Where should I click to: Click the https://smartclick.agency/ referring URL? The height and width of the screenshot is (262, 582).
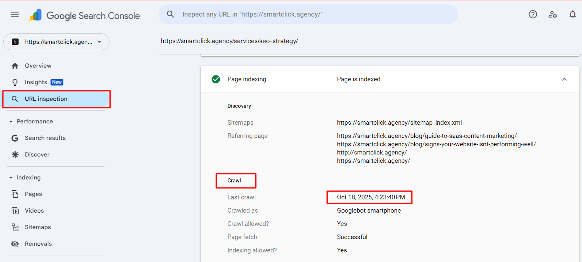click(373, 161)
